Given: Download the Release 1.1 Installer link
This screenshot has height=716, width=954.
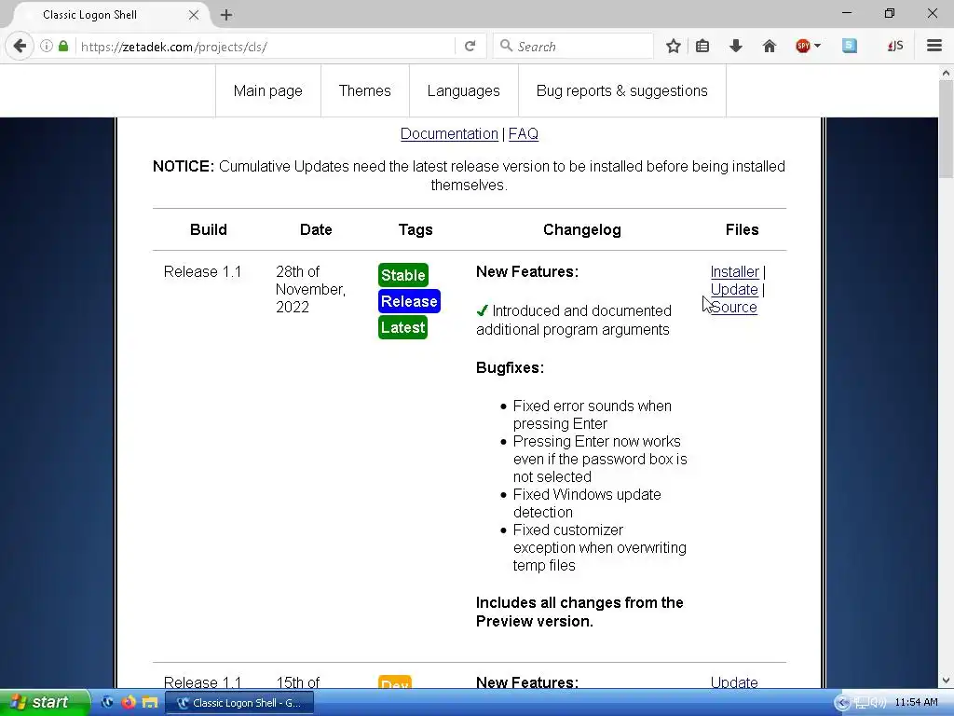Looking at the screenshot, I should (x=734, y=271).
